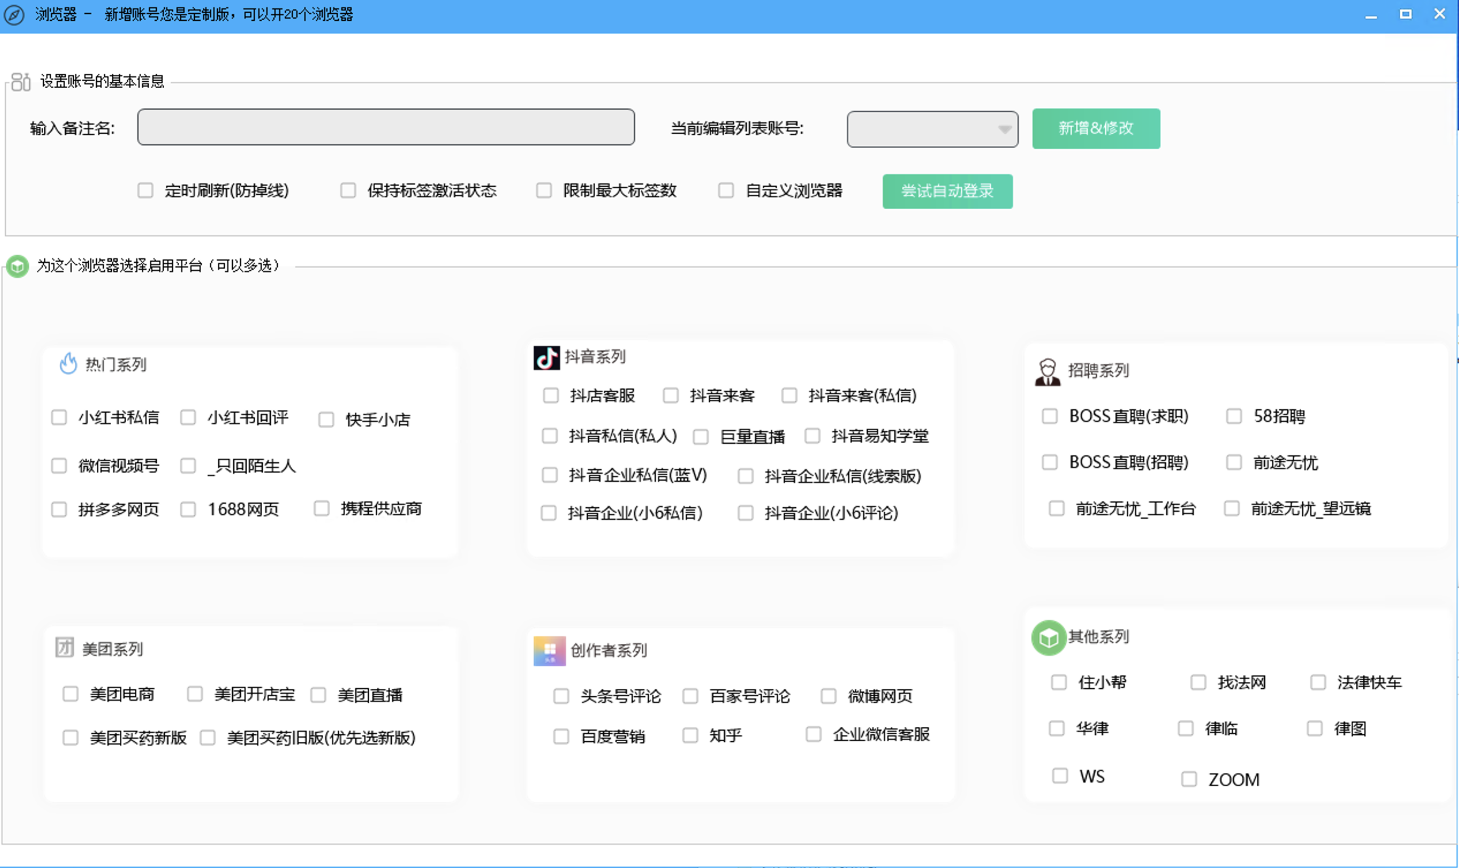
Task: Check 限制最大标签数 option
Action: coord(544,191)
